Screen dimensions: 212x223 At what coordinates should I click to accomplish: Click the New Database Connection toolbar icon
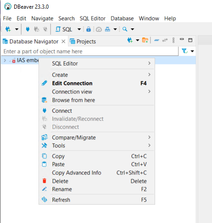[8, 29]
